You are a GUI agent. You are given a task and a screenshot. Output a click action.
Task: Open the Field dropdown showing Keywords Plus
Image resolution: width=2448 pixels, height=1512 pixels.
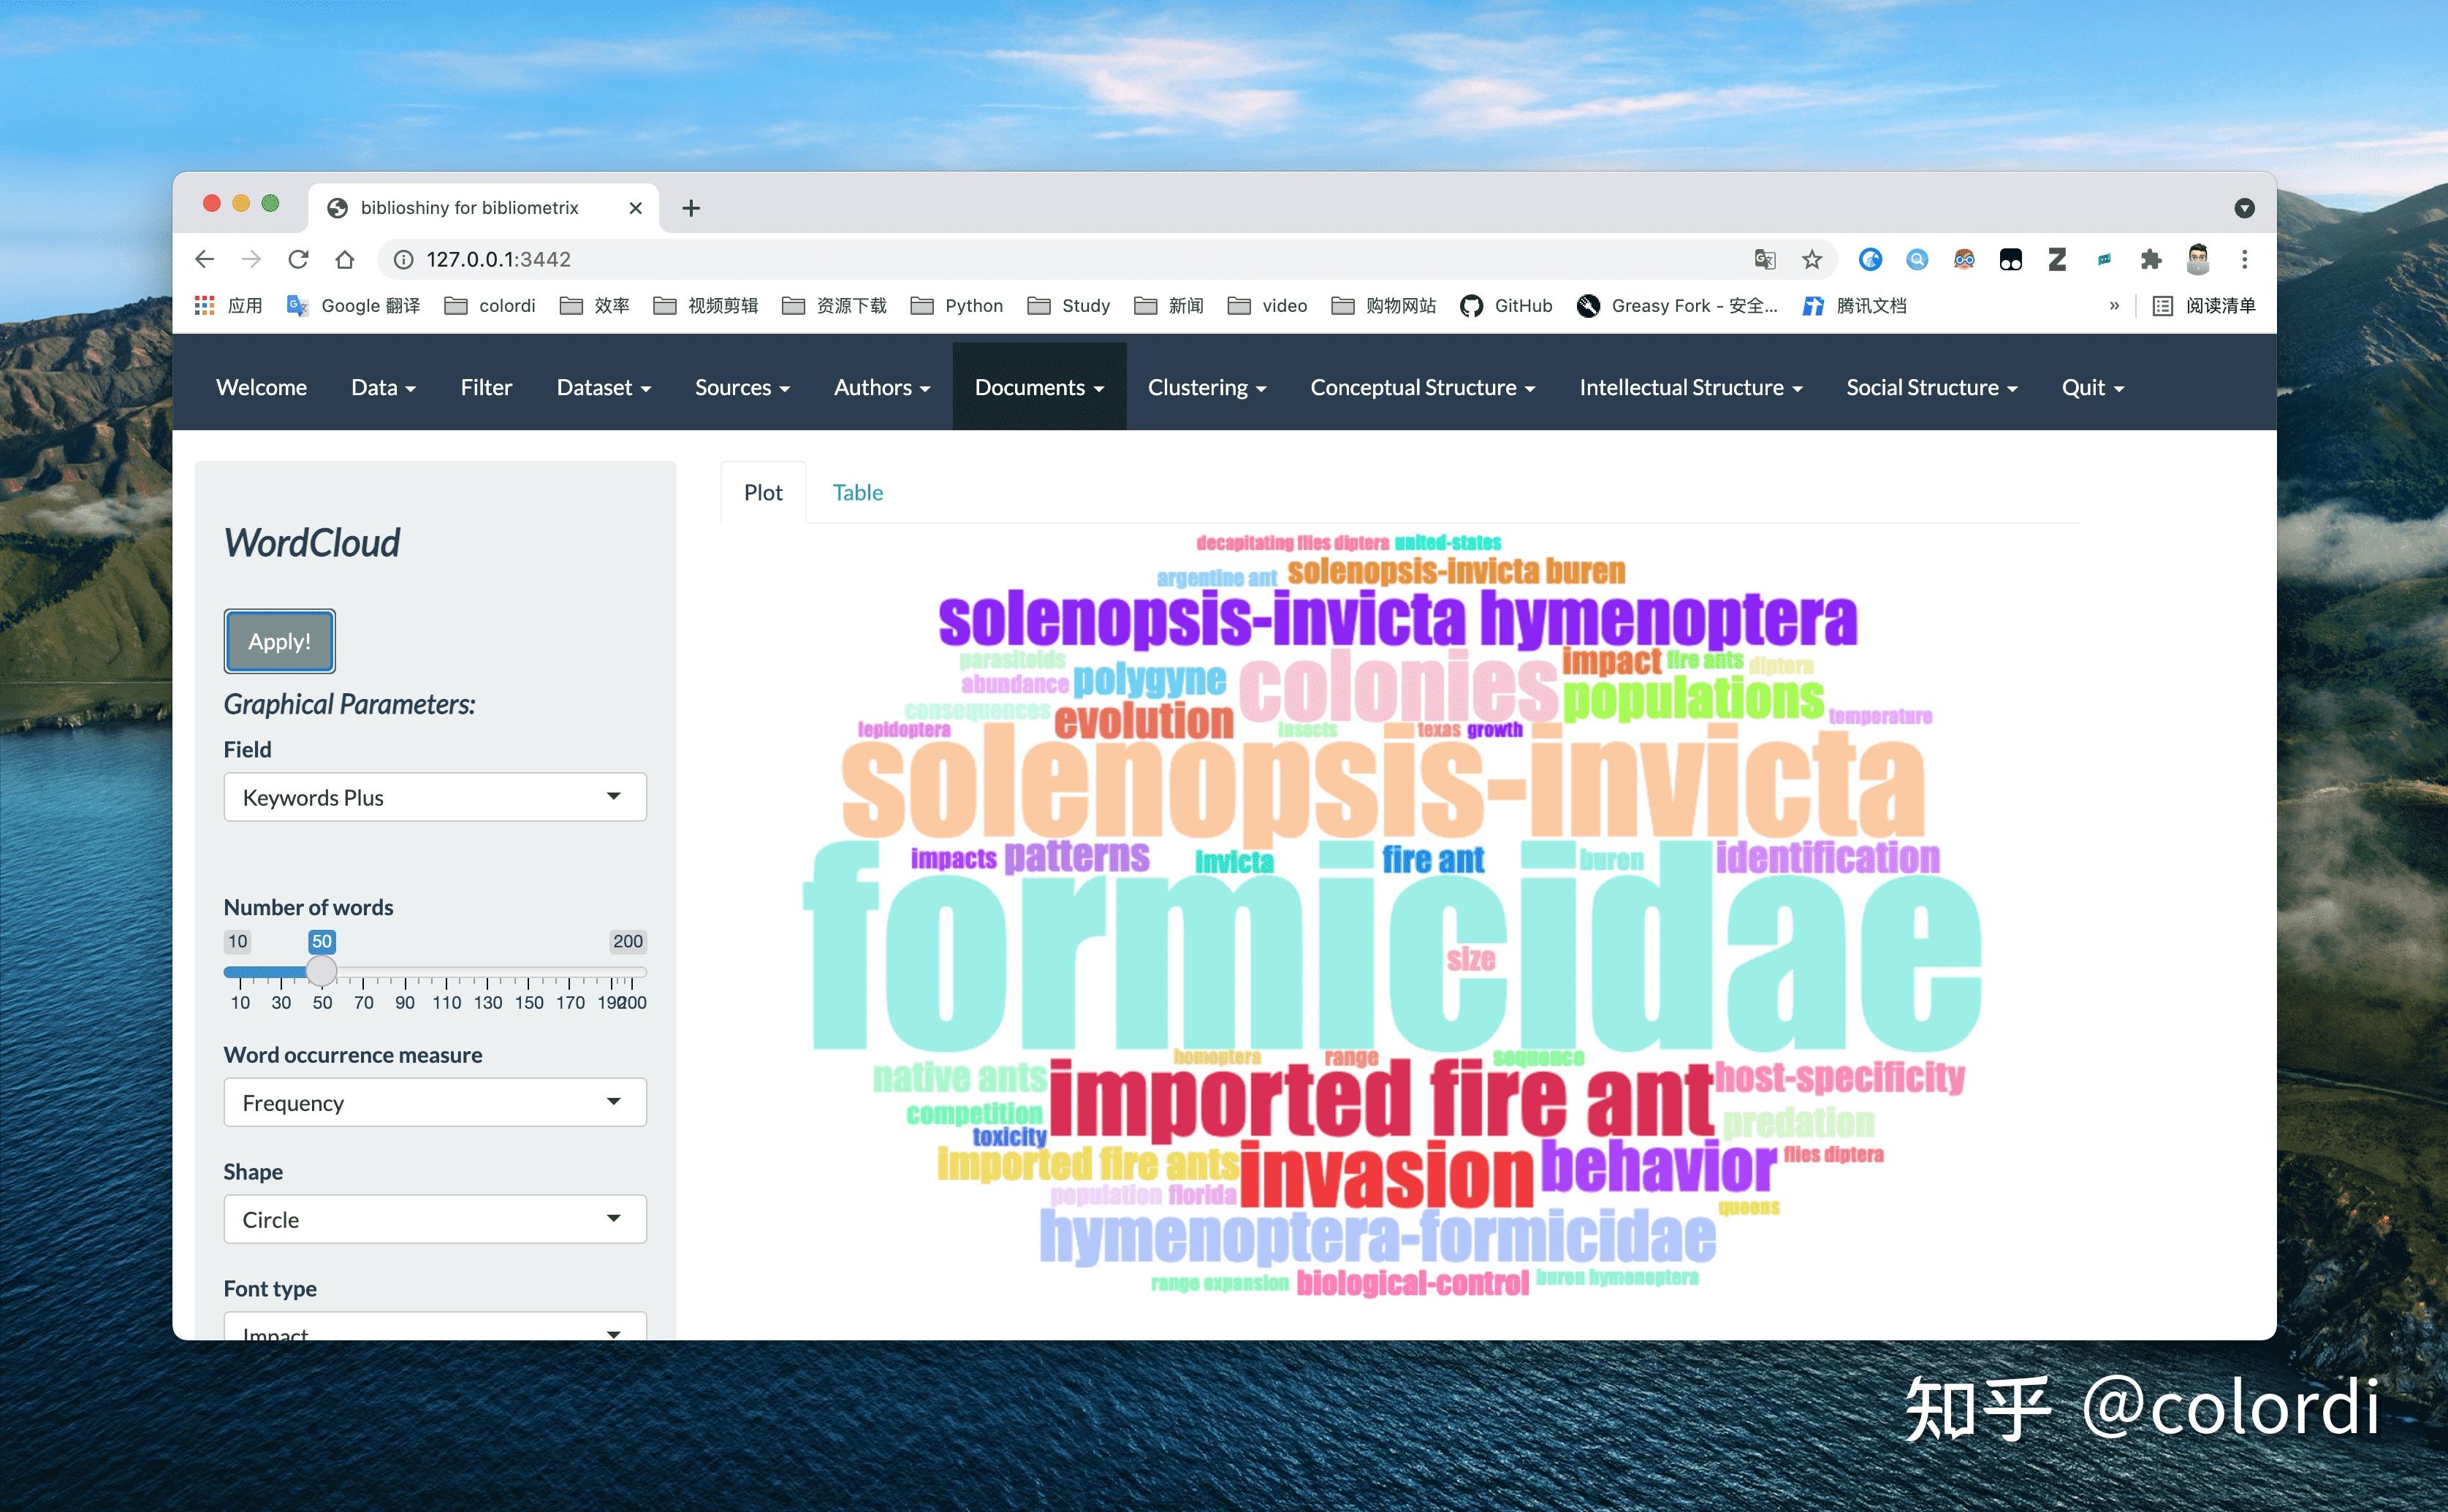click(x=434, y=797)
